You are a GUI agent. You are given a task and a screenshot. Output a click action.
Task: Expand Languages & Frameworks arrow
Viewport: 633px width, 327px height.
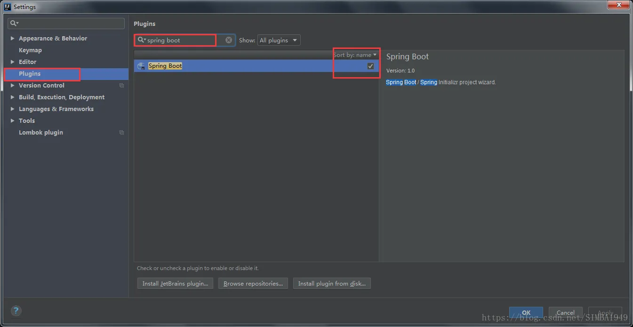coord(13,109)
